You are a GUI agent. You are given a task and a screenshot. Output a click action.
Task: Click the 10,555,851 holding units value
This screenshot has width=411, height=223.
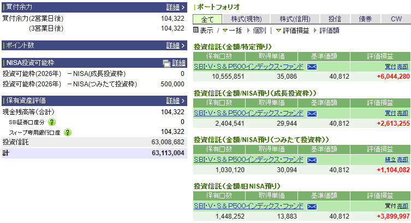tap(228, 77)
